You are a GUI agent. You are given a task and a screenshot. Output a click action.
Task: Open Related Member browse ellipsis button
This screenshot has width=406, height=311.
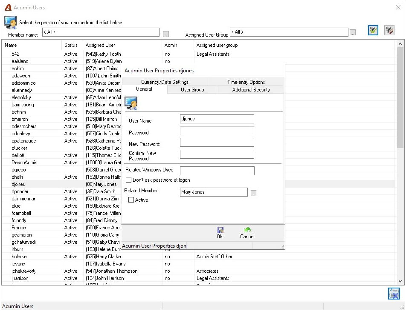tap(253, 193)
